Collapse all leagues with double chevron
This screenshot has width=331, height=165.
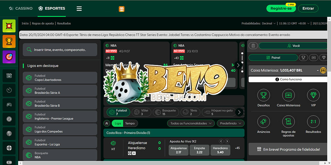pyautogui.click(x=106, y=123)
